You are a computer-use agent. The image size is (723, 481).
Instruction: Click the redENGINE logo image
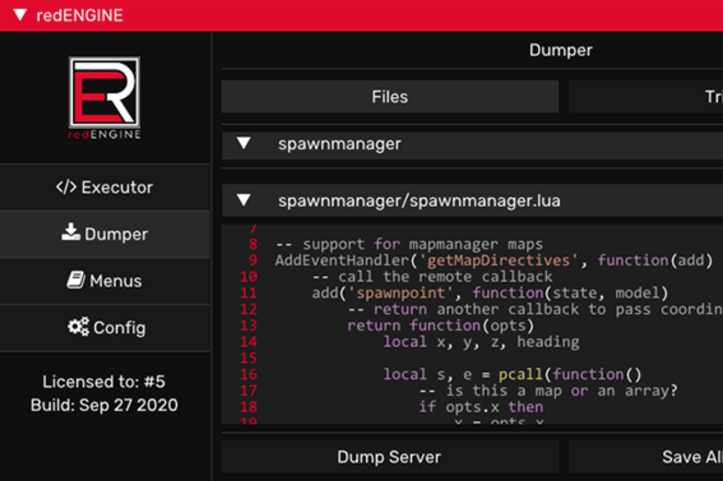(104, 97)
